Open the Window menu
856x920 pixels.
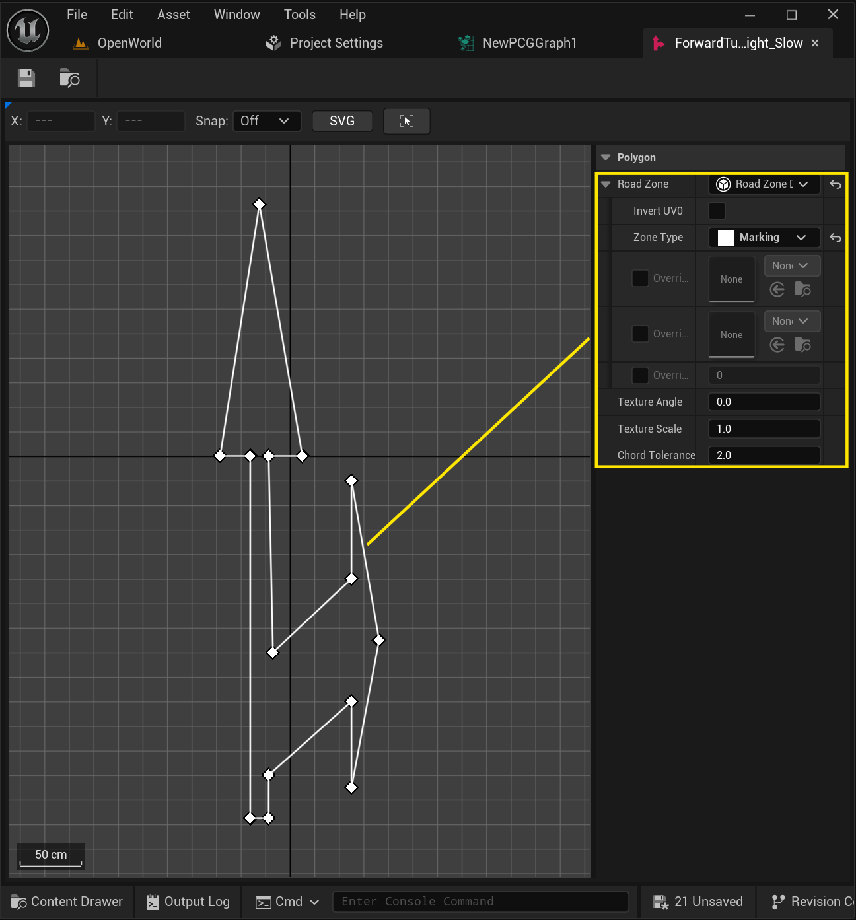pyautogui.click(x=237, y=15)
